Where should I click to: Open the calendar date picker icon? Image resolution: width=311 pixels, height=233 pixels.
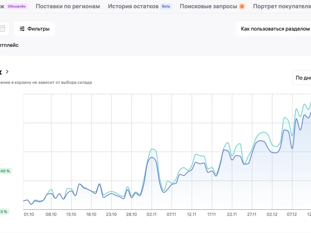(x=2, y=28)
